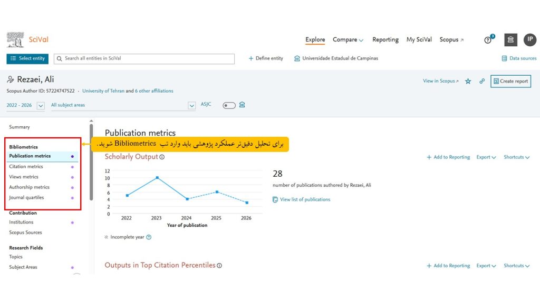Viewport: 540px width, 303px height.
Task: Go to the Explore tab
Action: point(315,40)
